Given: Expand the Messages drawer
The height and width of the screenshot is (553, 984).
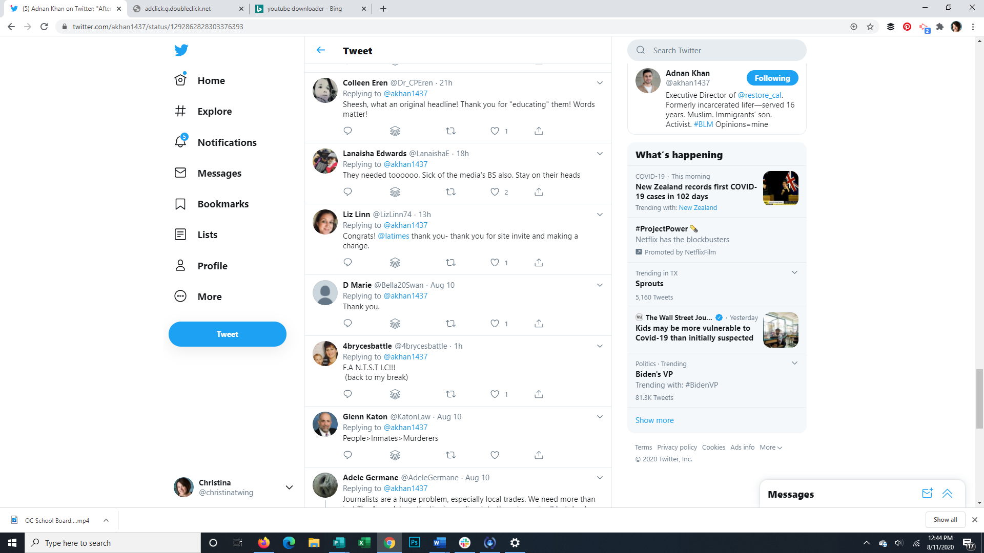Looking at the screenshot, I should click(947, 494).
